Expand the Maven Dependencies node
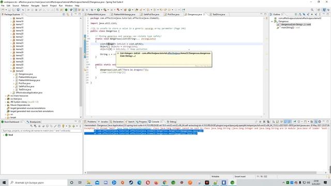The width and height of the screenshot is (331, 186). pyautogui.click(x=6, y=105)
